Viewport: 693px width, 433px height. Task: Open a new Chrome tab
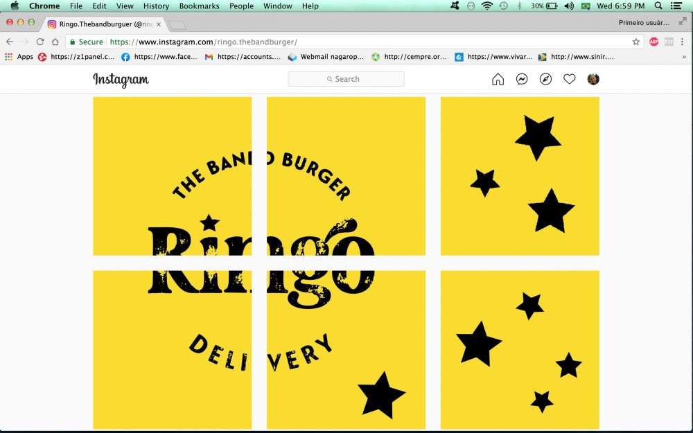coord(177,25)
